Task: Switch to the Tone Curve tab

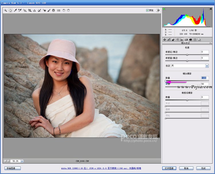Action: [169, 39]
